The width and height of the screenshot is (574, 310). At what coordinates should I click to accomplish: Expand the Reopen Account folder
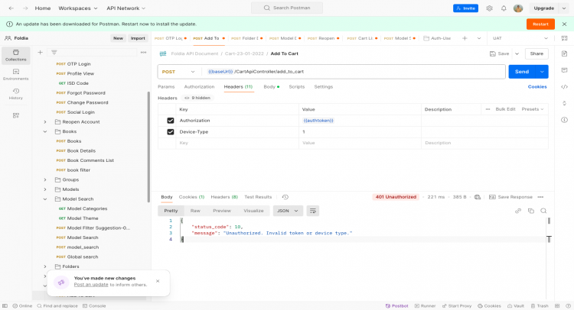(45, 122)
